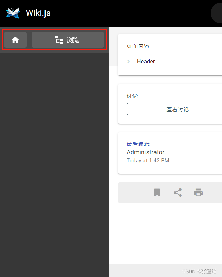Expand the Header chevron in 页面内容
Viewport: 222px width, 277px height.
pos(129,61)
